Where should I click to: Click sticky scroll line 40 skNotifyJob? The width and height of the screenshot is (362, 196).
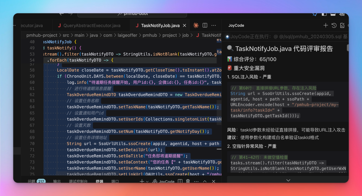[x=60, y=42]
